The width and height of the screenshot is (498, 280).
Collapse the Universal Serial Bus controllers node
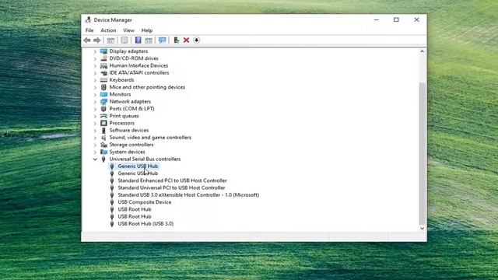coord(95,159)
